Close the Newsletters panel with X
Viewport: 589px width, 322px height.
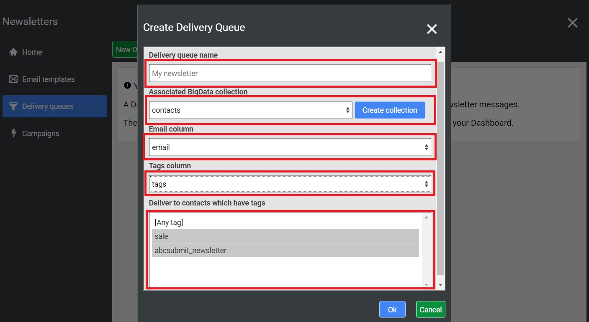pos(572,23)
